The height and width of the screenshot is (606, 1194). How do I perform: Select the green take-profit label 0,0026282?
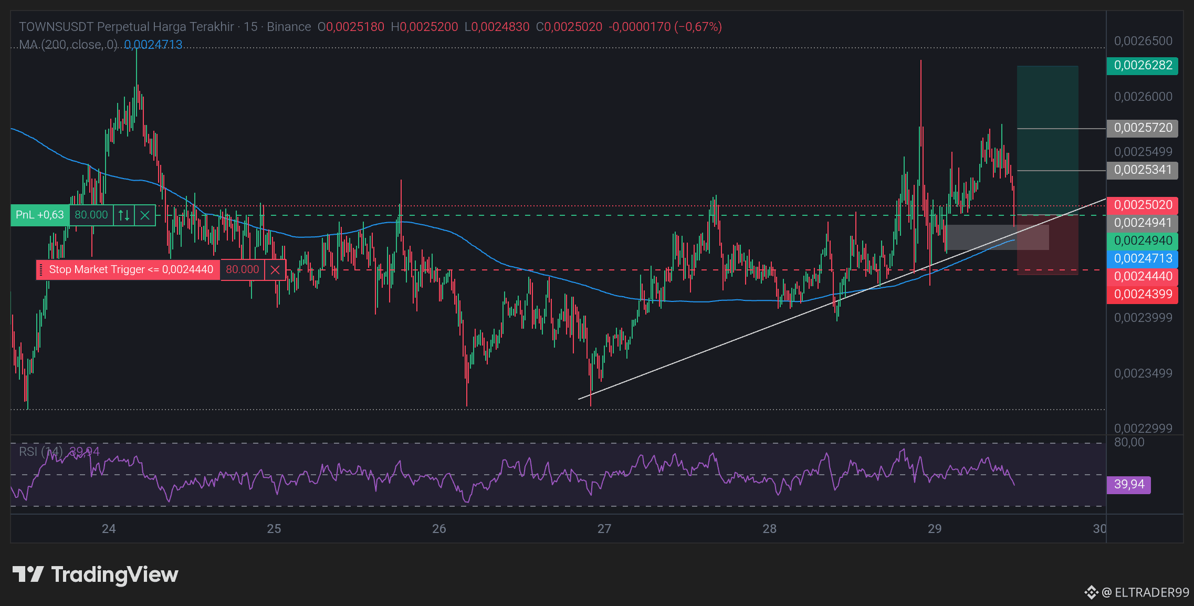[x=1143, y=66]
